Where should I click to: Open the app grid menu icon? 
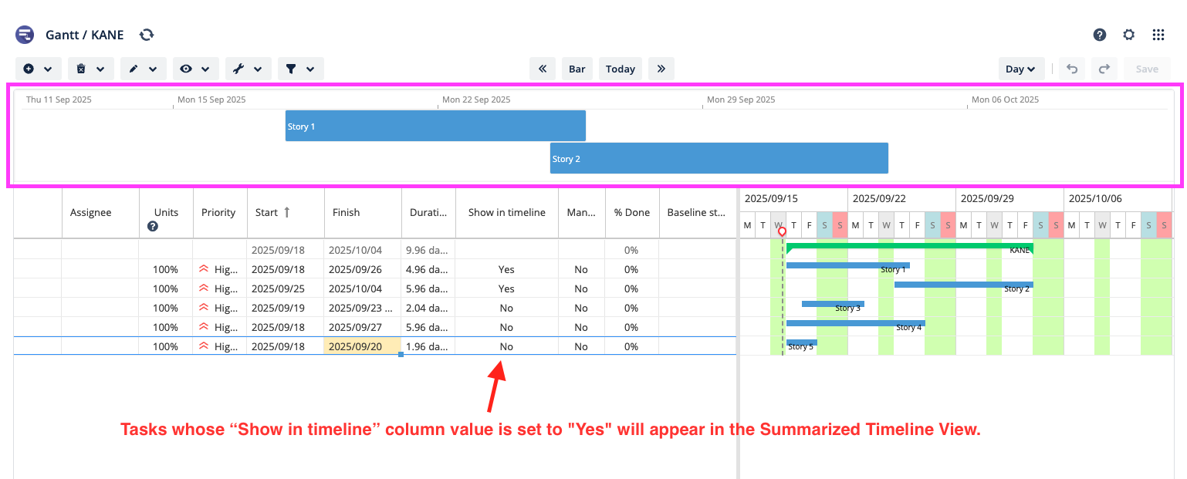click(x=1158, y=35)
